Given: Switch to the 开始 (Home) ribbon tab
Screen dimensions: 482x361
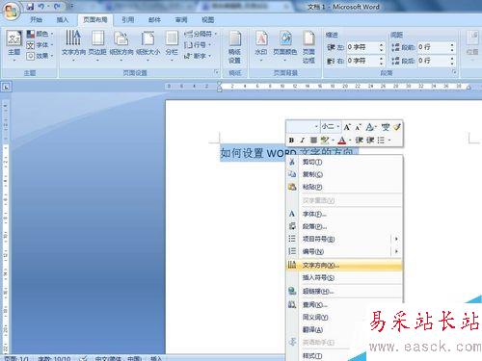Looking at the screenshot, I should pos(37,20).
